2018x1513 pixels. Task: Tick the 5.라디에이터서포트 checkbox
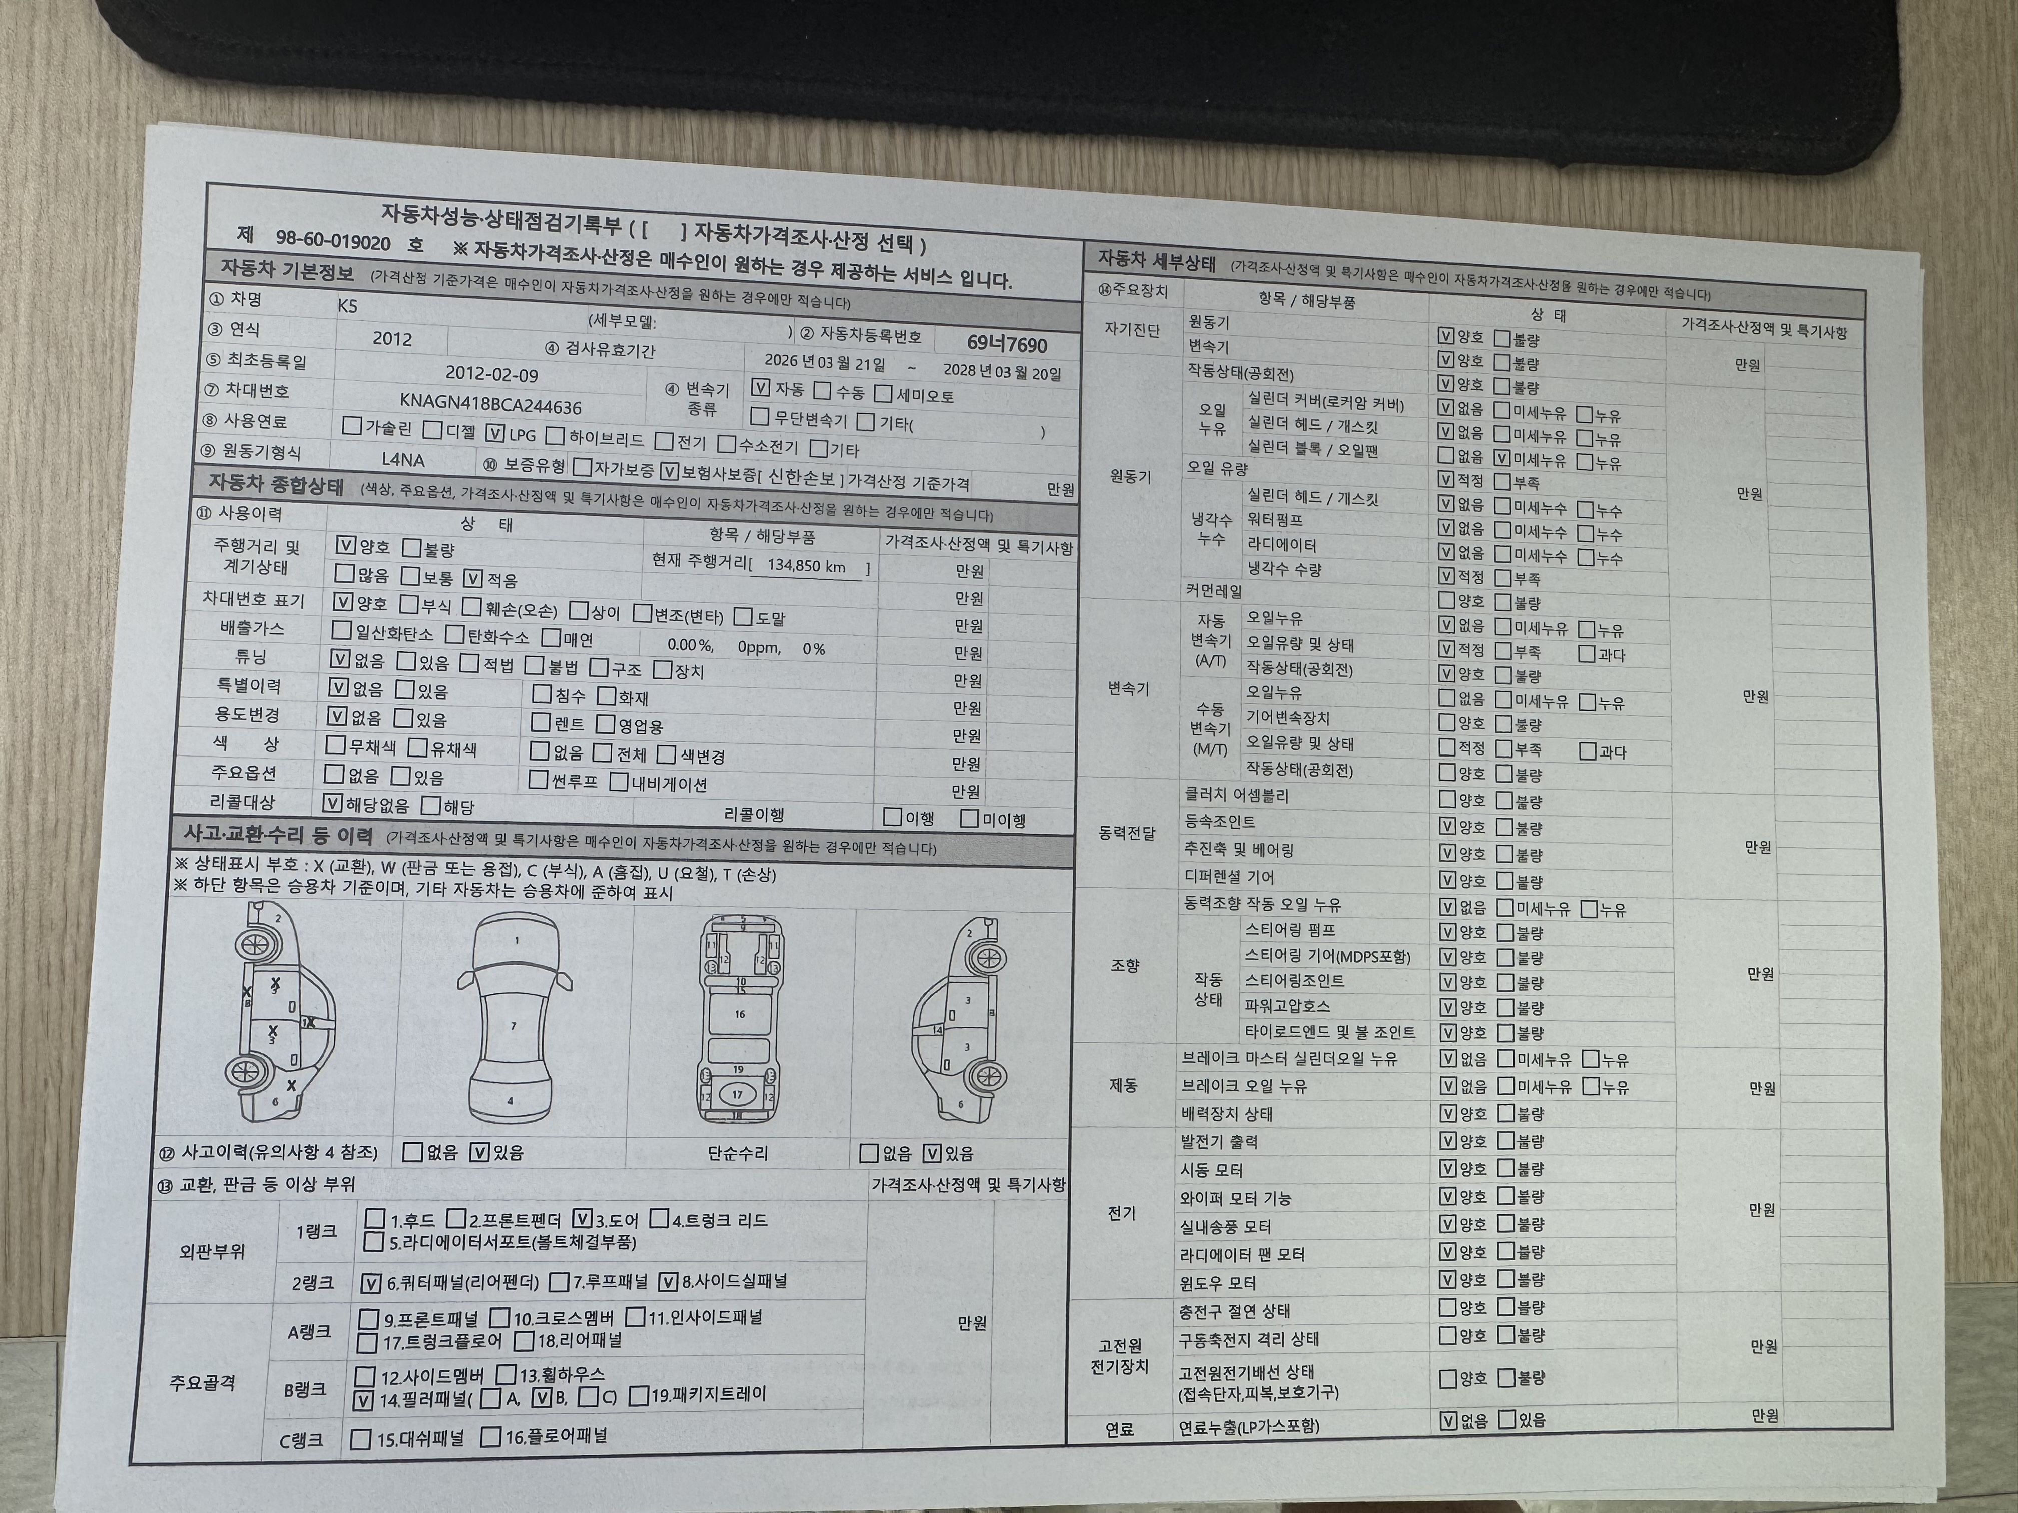coord(373,1242)
